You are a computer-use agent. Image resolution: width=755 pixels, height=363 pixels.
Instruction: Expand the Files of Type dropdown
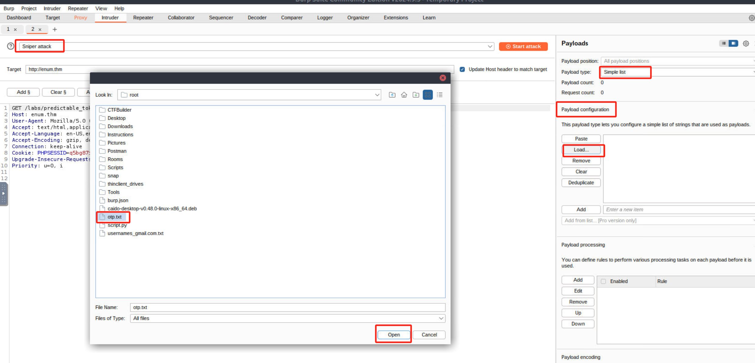pos(441,318)
